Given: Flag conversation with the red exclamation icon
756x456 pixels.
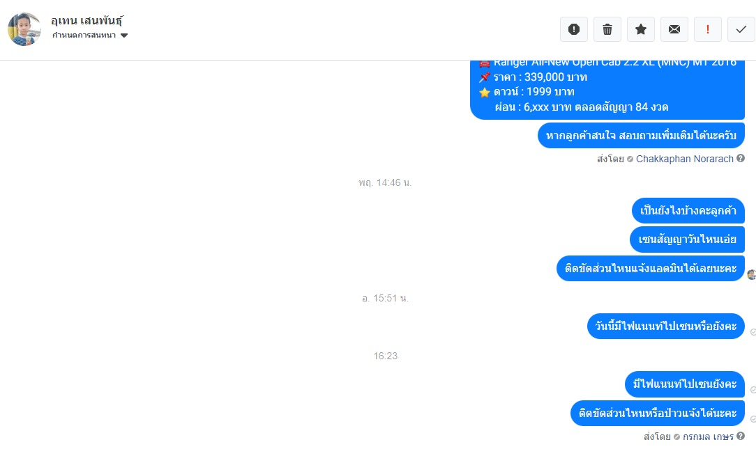Looking at the screenshot, I should [708, 29].
